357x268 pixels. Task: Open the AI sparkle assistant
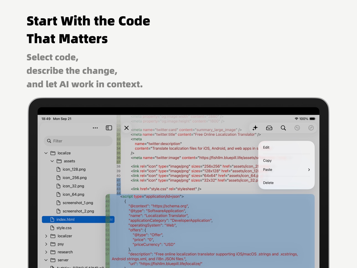pos(255,128)
